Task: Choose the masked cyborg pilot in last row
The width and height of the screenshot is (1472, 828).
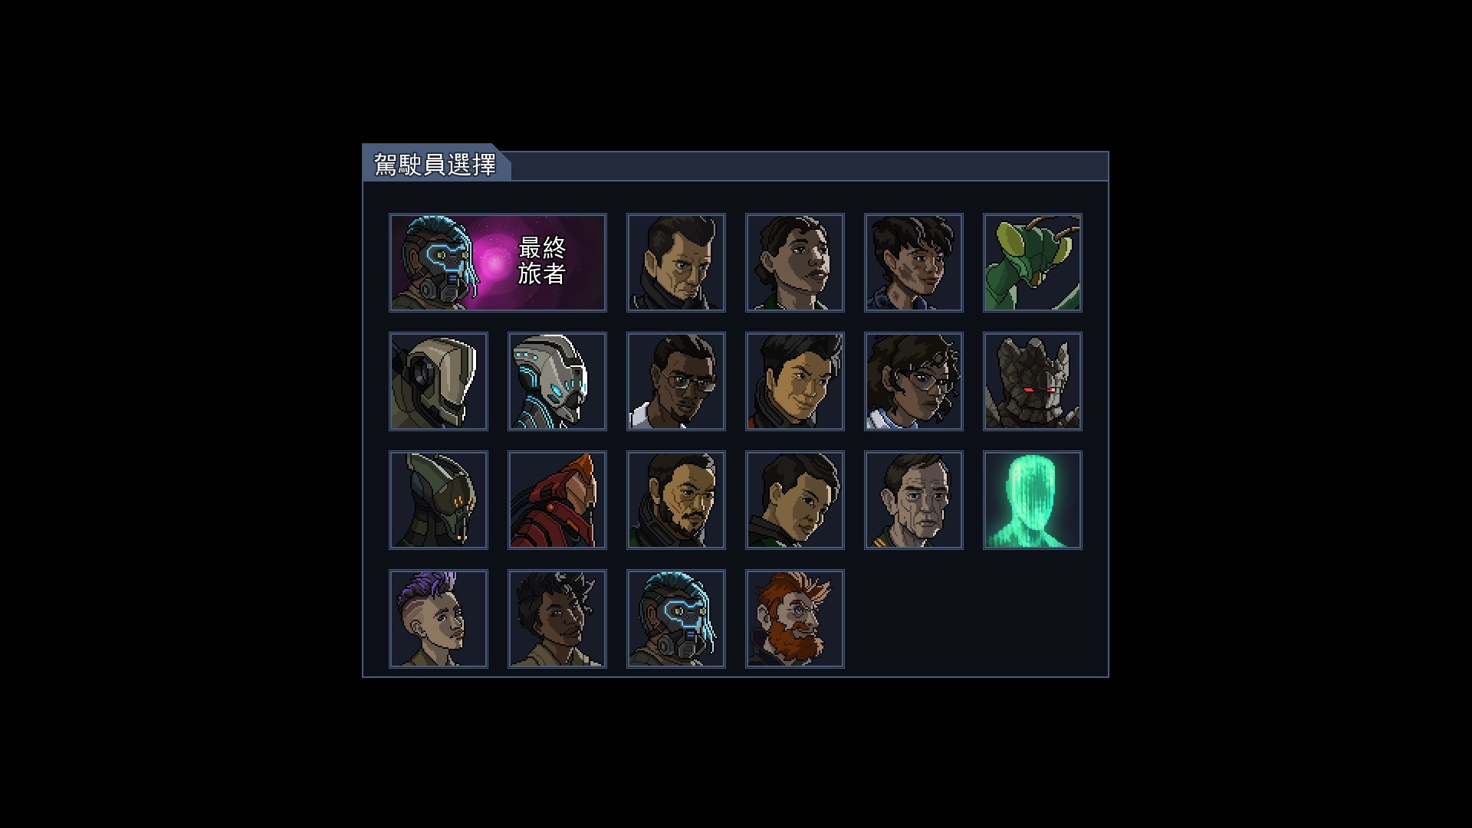Action: click(x=676, y=619)
